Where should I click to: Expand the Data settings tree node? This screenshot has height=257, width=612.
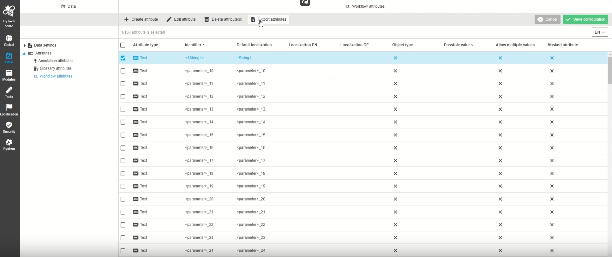[x=24, y=45]
